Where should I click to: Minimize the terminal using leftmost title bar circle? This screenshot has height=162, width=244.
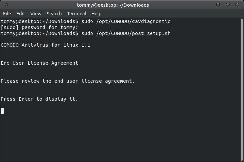[x=218, y=5]
